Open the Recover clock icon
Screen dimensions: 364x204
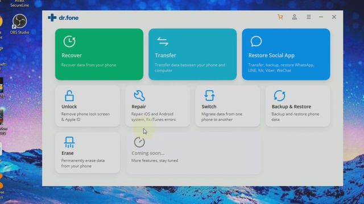coord(69,41)
